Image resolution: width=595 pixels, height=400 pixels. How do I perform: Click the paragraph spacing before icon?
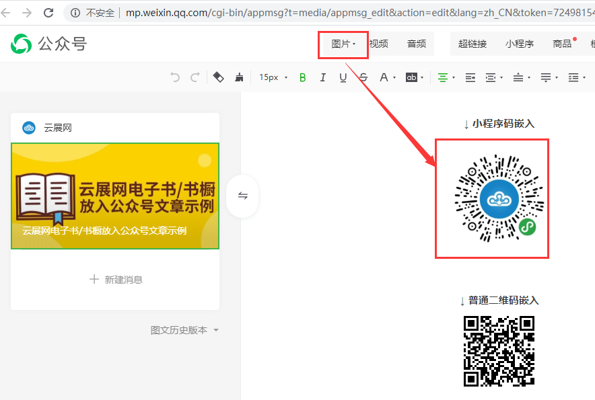click(x=518, y=77)
